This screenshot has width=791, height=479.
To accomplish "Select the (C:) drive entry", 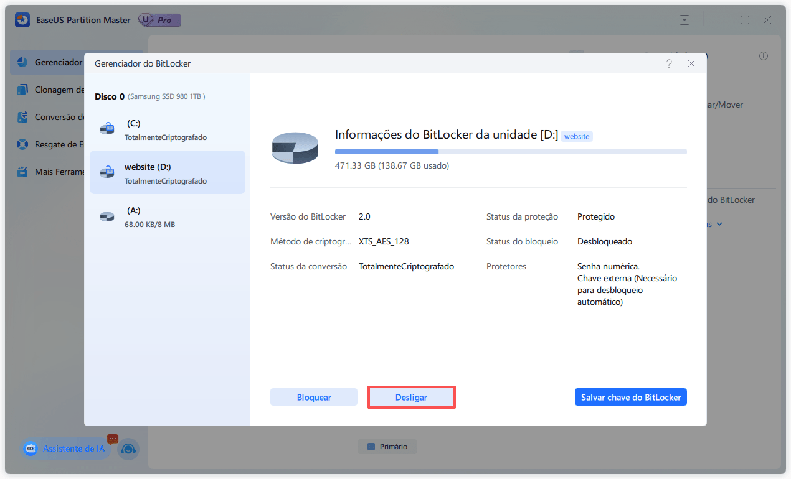I will point(168,129).
